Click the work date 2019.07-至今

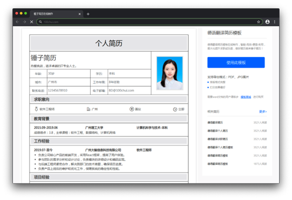click(43, 150)
